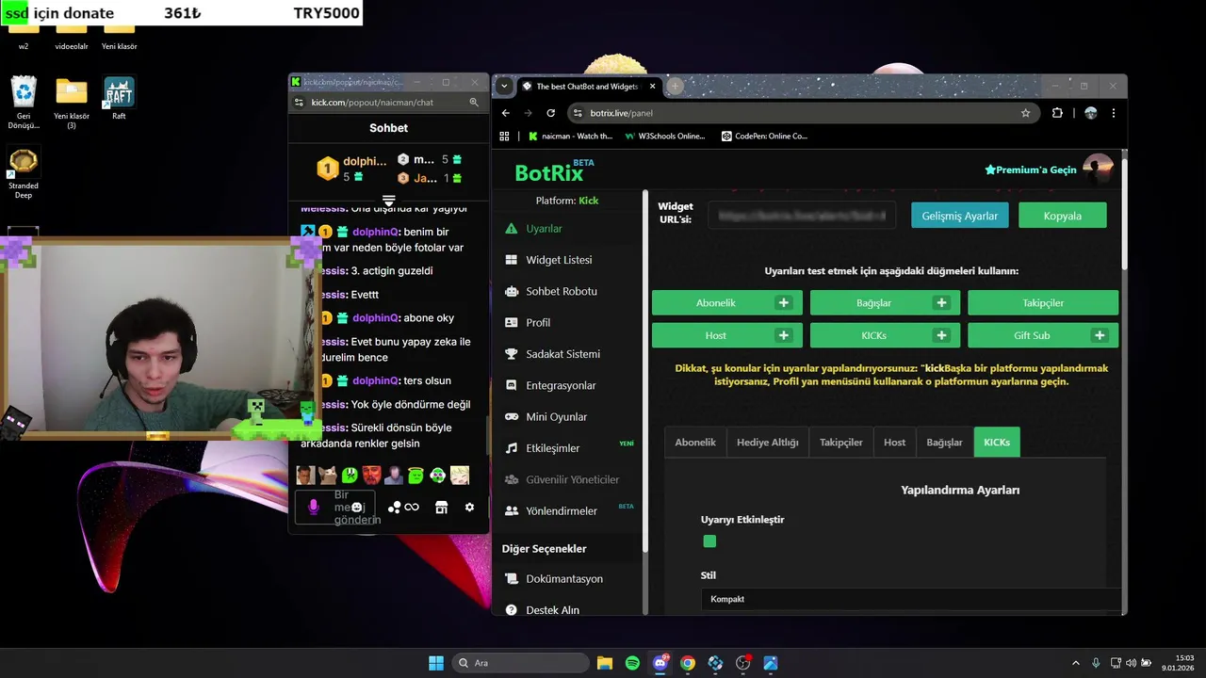Collapse the chat leaderboard handle
Screen dimensions: 1206x678
[x=388, y=201]
